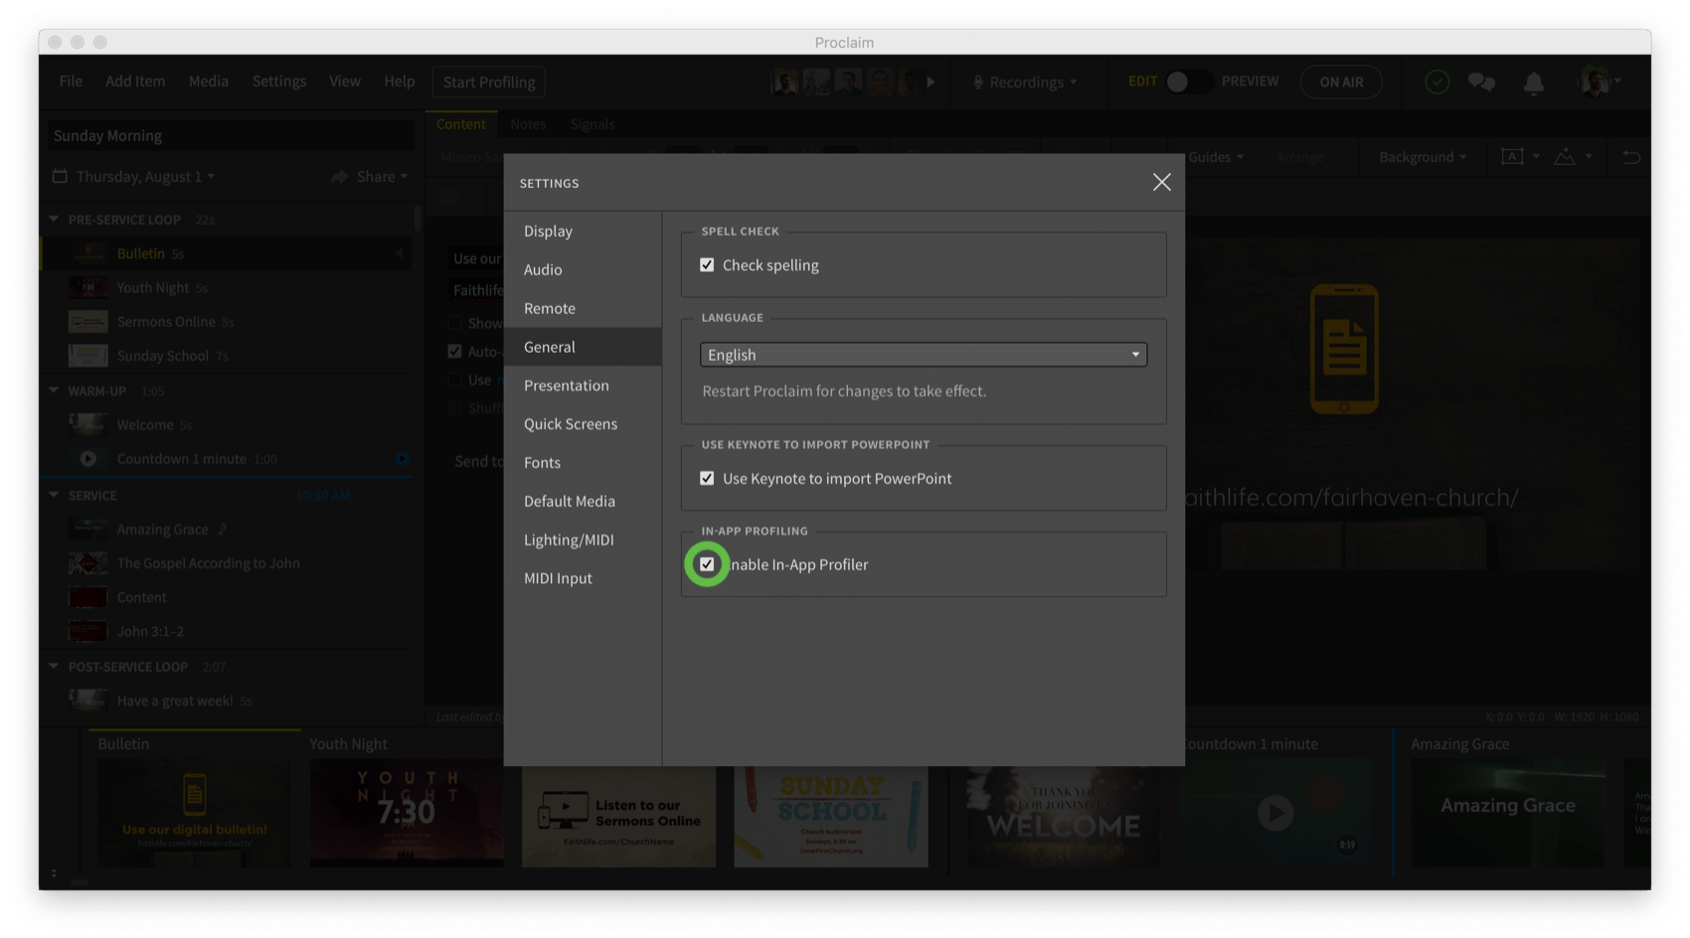The width and height of the screenshot is (1690, 938).
Task: Toggle the Edit/Preview switch
Action: point(1188,82)
